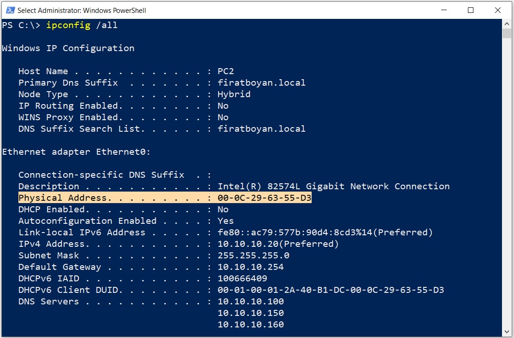This screenshot has height=338, width=514.
Task: Click the ipconfig command text
Action: (x=68, y=25)
